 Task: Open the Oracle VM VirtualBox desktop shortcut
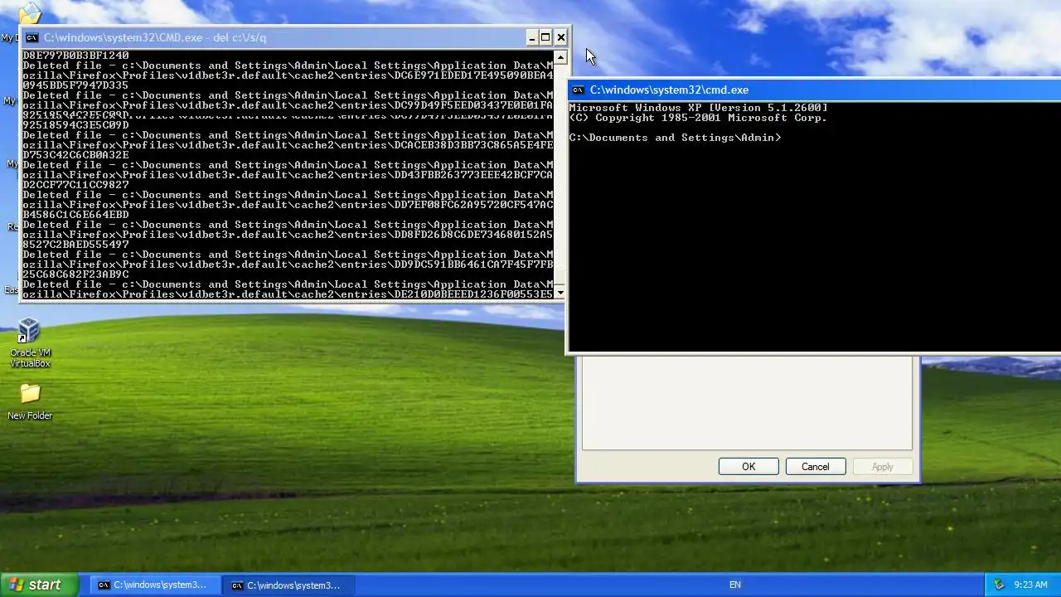click(x=30, y=343)
